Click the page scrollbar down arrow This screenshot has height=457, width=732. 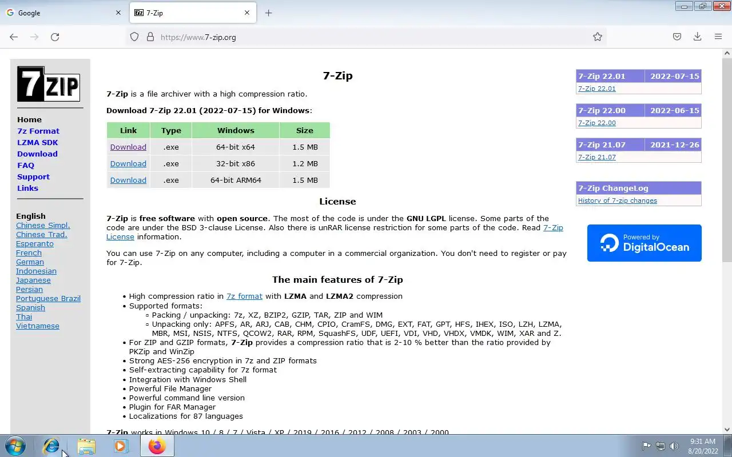(x=727, y=430)
